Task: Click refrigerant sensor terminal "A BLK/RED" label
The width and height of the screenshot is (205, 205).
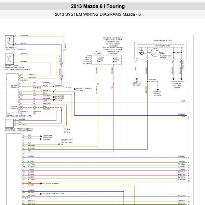Action: tap(20, 119)
